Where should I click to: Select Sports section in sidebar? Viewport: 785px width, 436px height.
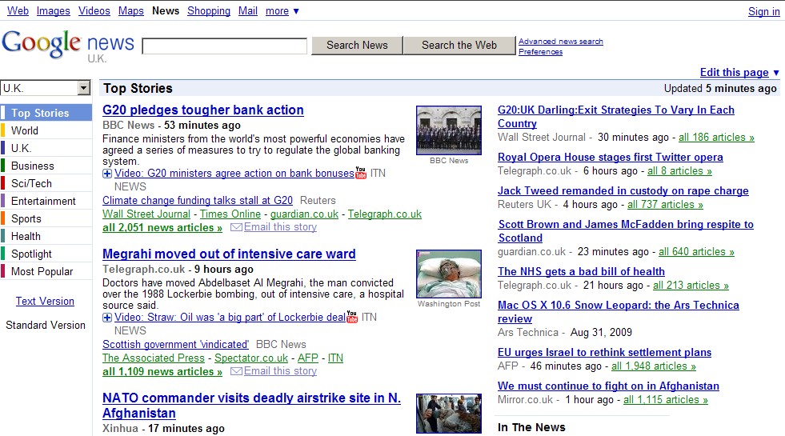46,218
